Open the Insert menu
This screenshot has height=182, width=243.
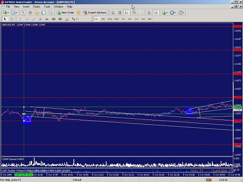(26, 7)
